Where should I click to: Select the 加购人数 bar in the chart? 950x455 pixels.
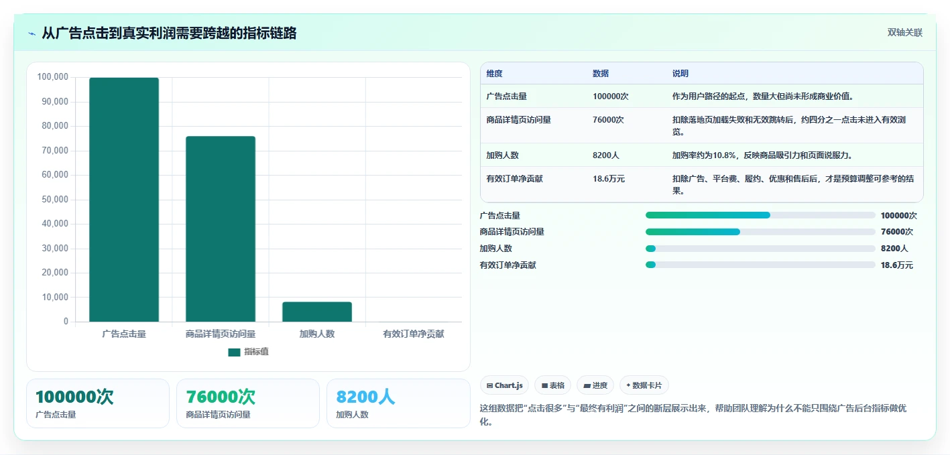(317, 312)
